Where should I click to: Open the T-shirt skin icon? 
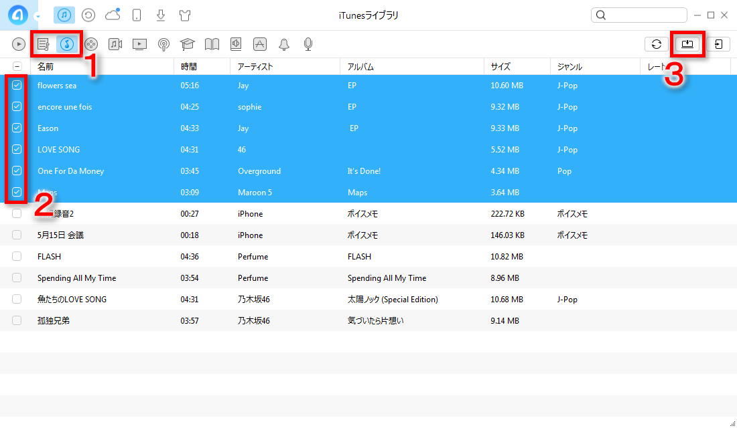(x=185, y=15)
